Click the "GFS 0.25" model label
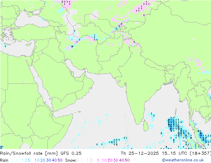This screenshot has height=163, width=211. point(71,153)
